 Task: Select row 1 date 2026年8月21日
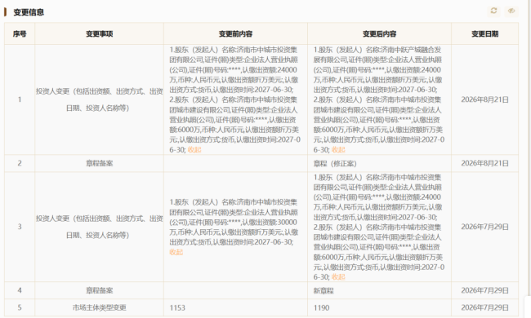click(485, 99)
